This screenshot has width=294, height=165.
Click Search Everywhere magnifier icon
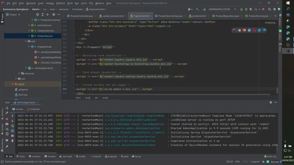coord(270,9)
